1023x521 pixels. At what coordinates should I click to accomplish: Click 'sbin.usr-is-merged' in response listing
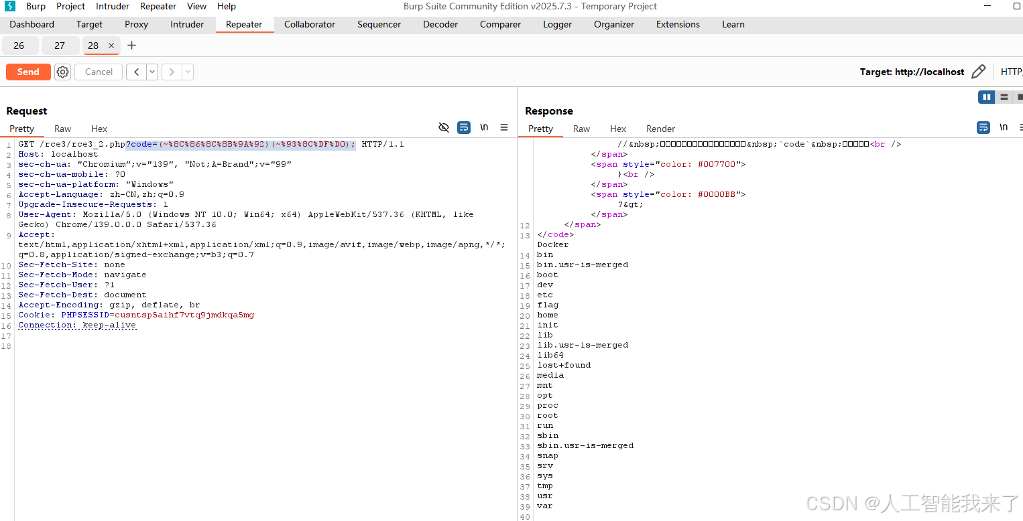[585, 445]
